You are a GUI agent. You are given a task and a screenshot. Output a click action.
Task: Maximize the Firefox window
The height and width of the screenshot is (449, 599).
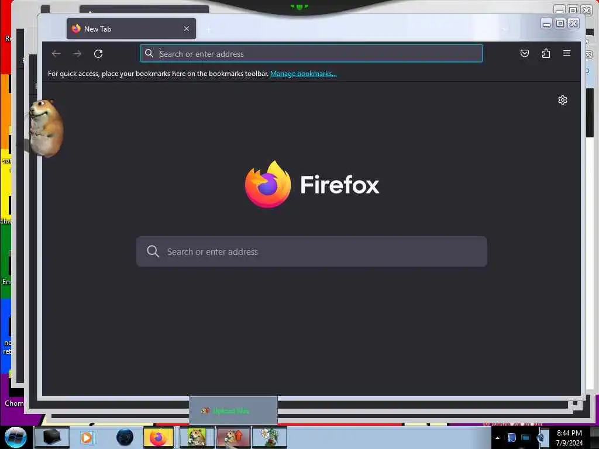(x=560, y=23)
